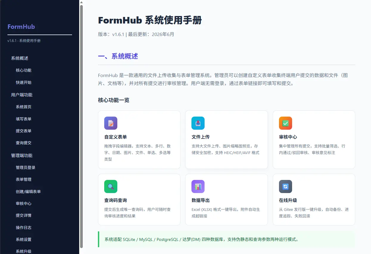
Task: Select 创建/编辑表单 in sidebar
Action: click(x=28, y=192)
